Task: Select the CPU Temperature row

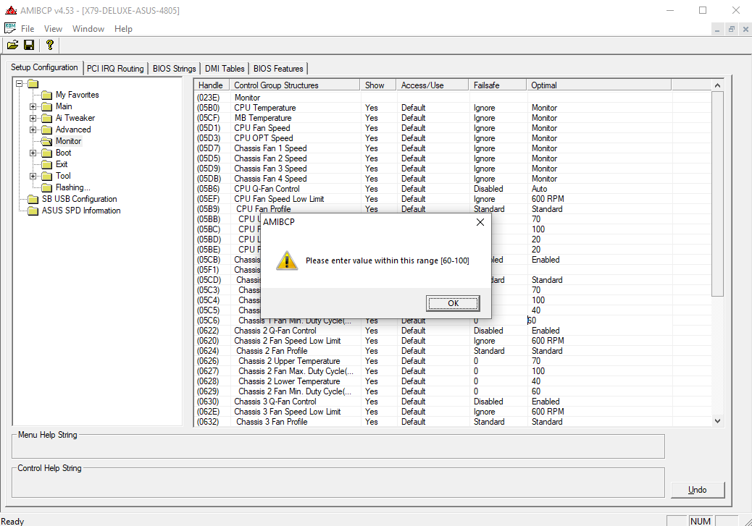Action: [452, 108]
